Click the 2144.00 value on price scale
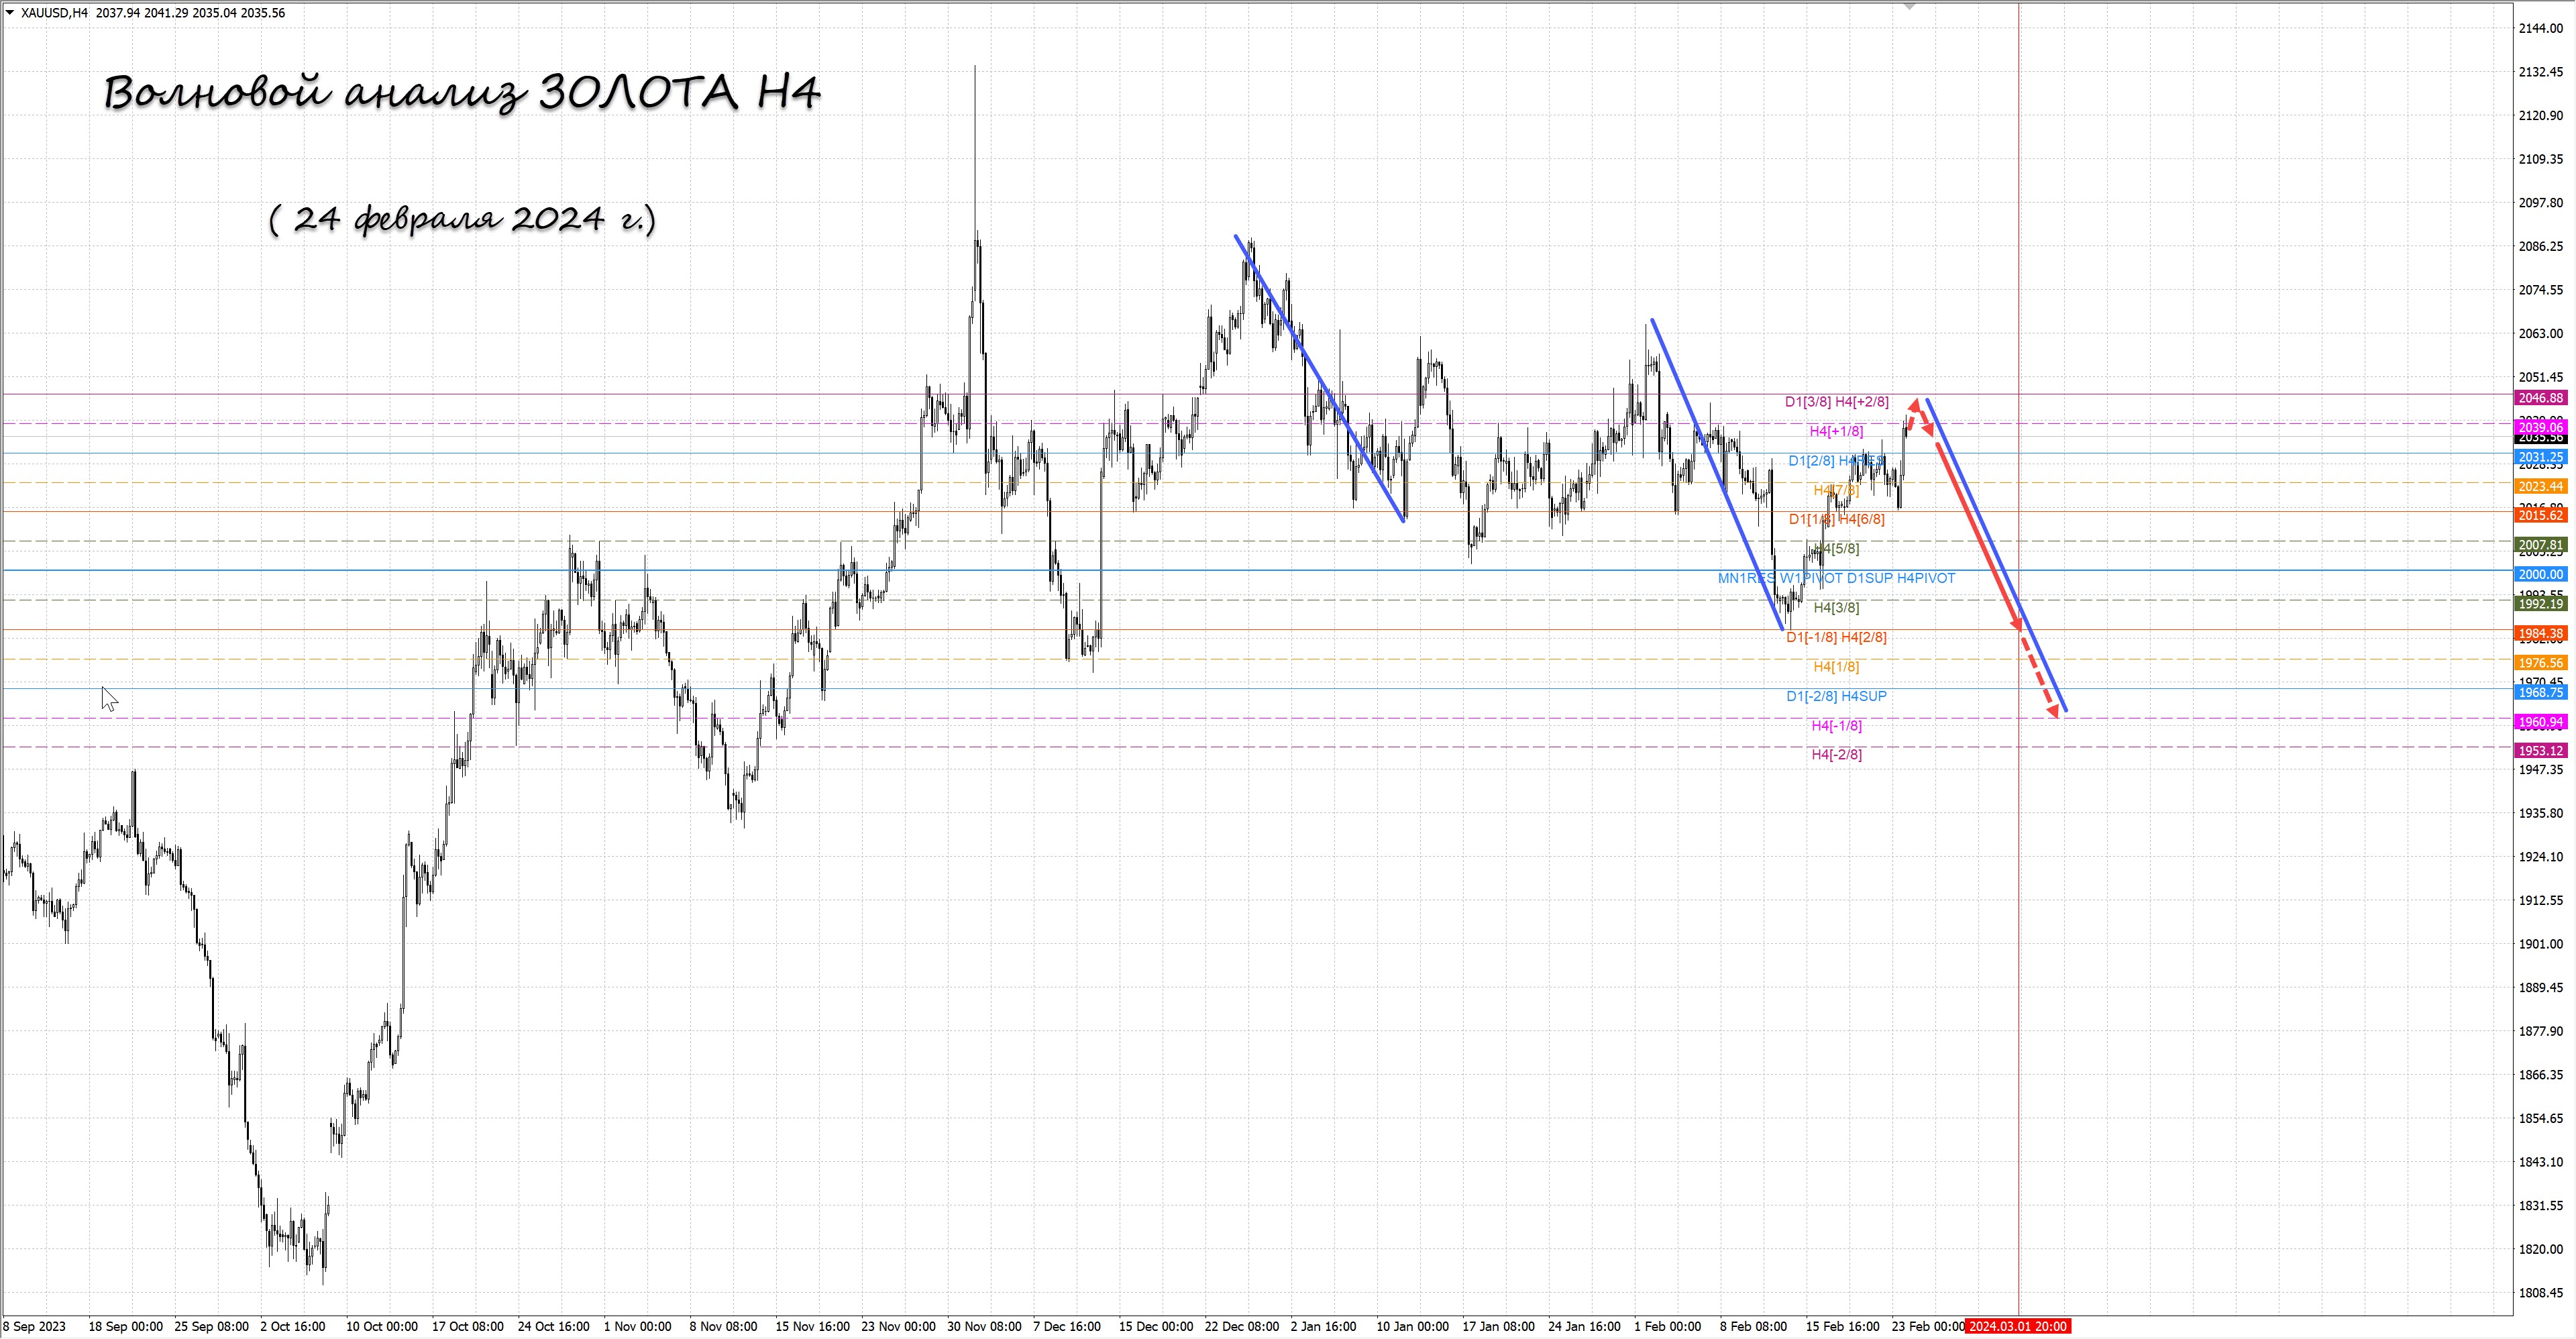This screenshot has height=1339, width=2576. coord(2540,28)
